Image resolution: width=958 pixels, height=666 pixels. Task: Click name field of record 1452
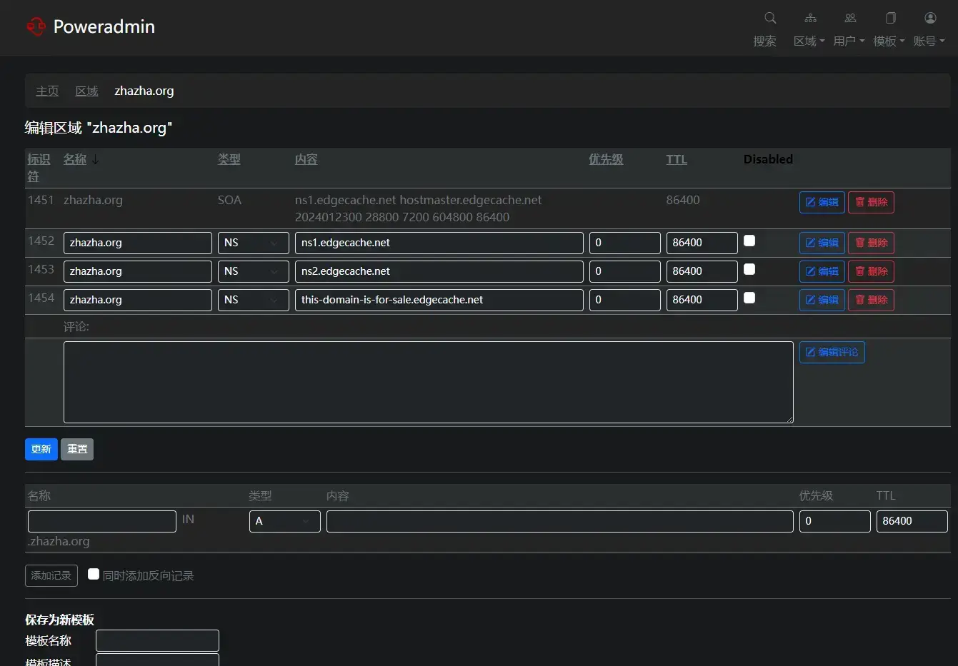(x=138, y=243)
